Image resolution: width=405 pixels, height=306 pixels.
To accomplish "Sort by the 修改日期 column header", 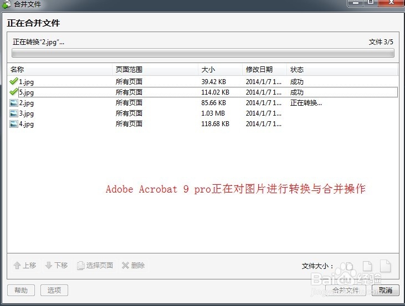I will pos(265,69).
